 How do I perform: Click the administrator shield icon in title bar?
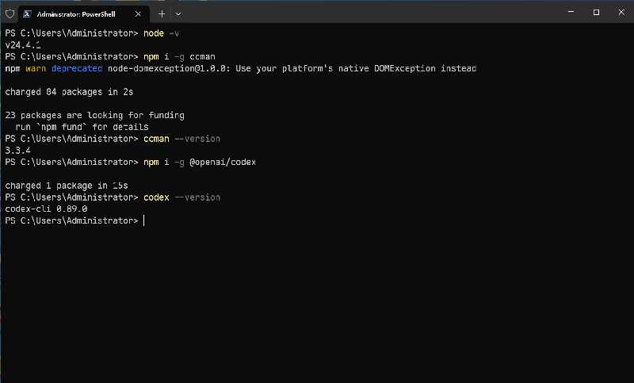point(10,13)
